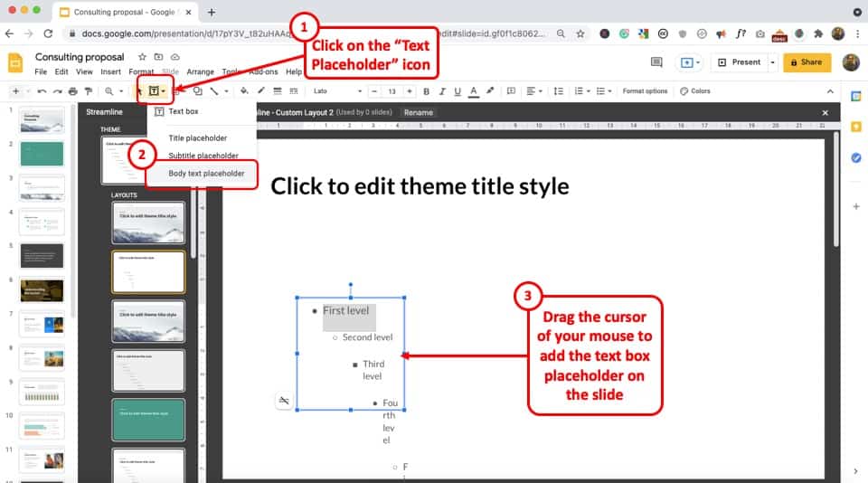Open comment history icon near Present
868x483 pixels.
tap(656, 62)
